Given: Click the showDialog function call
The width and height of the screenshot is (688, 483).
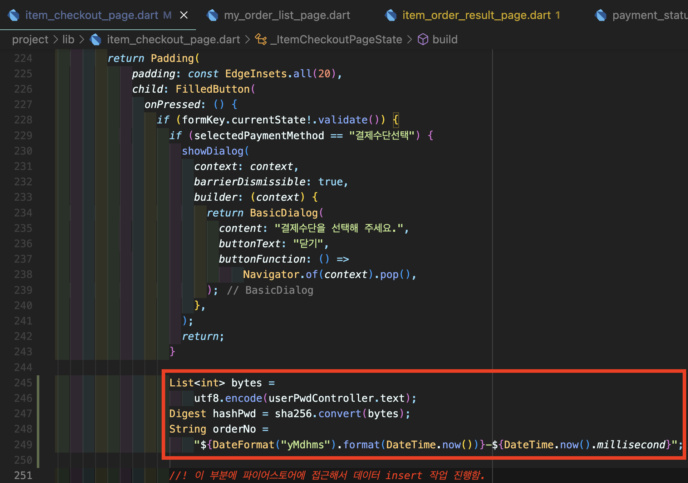Looking at the screenshot, I should pos(212,151).
